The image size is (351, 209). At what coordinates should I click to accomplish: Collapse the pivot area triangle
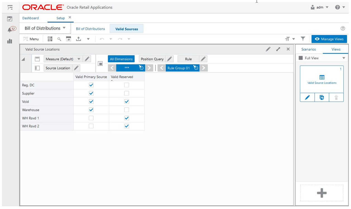pyautogui.click(x=23, y=59)
